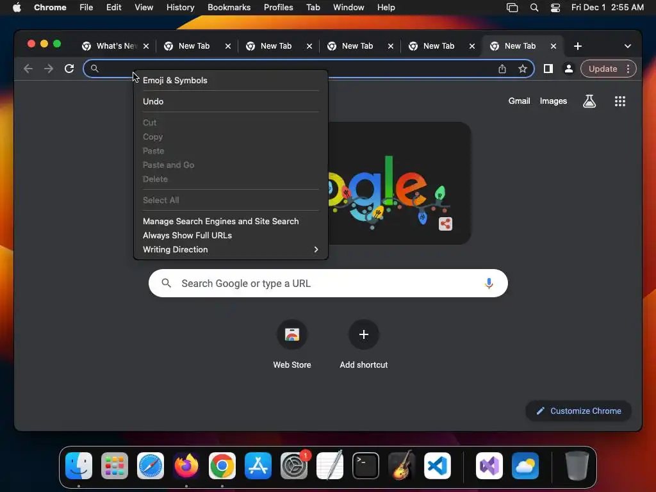Open the Gmail link
The width and height of the screenshot is (656, 492).
tap(519, 101)
